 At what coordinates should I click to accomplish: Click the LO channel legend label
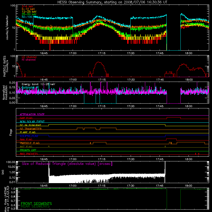tap(29, 57)
